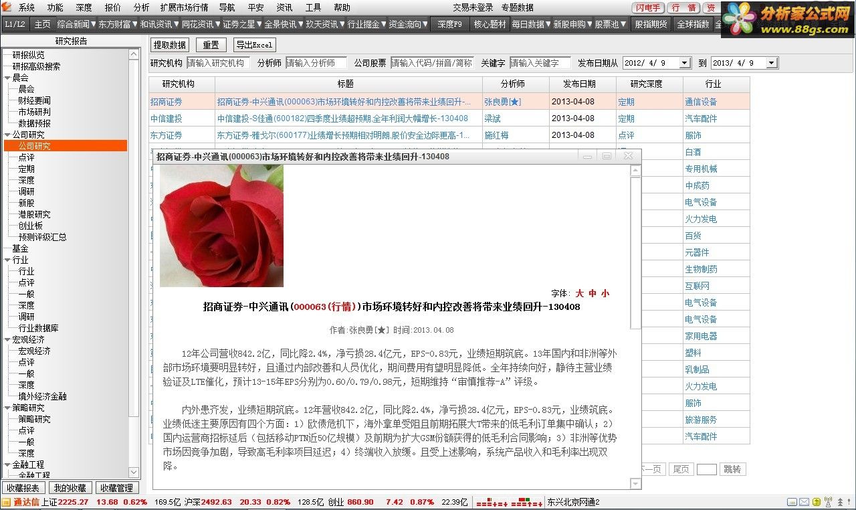Set article font to 小
Screen dimensions: 856x510
(x=605, y=293)
